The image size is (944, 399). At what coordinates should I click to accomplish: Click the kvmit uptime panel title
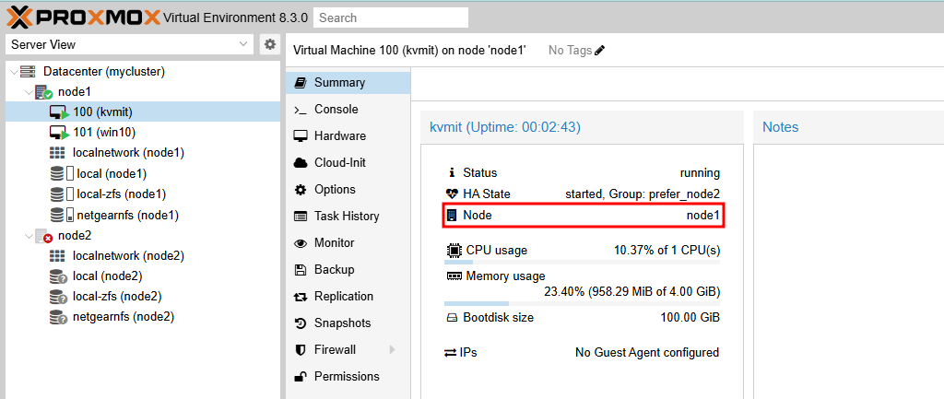pos(504,127)
